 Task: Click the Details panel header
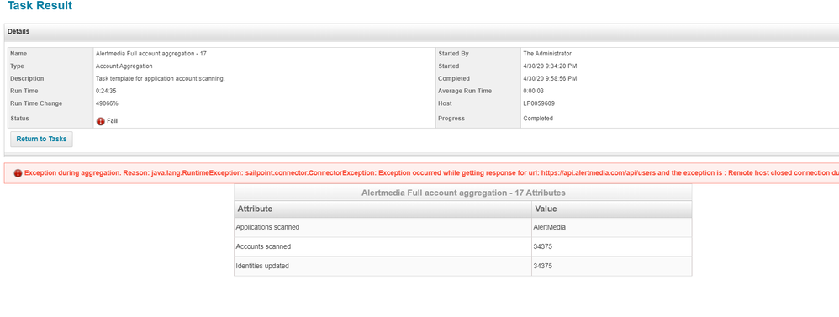422,32
